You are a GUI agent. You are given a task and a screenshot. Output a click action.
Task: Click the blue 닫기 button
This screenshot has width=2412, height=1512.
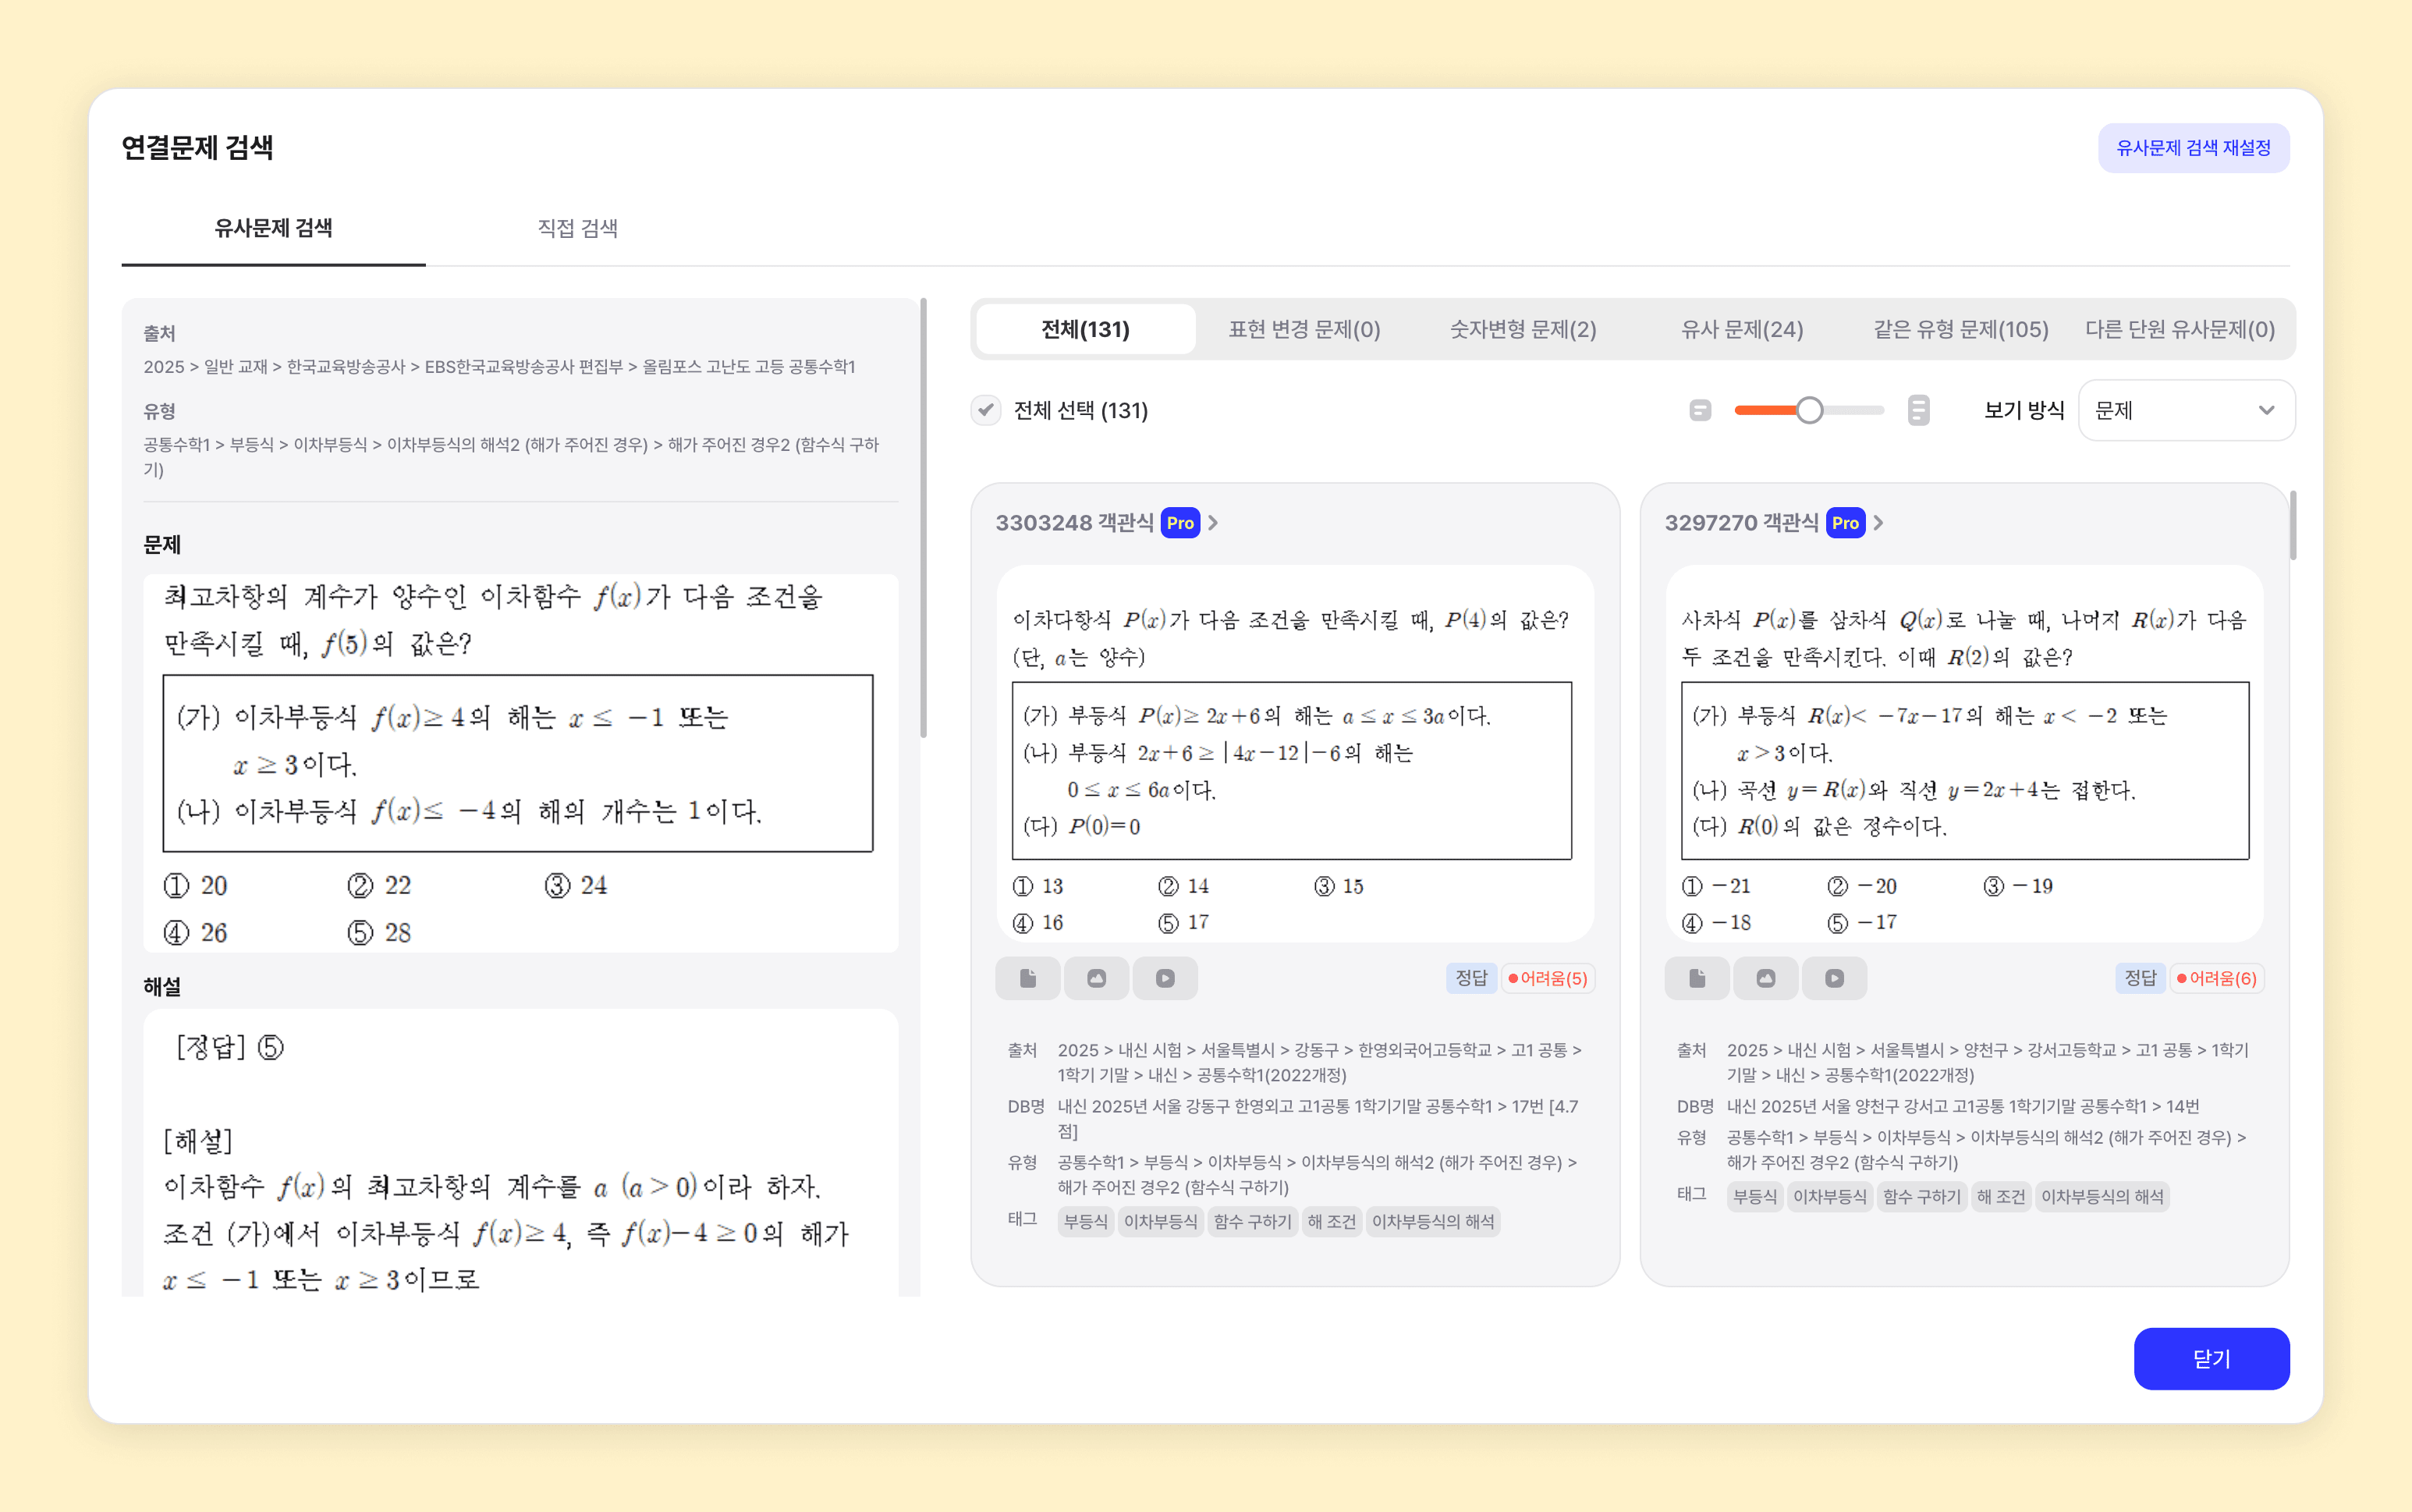(2212, 1359)
